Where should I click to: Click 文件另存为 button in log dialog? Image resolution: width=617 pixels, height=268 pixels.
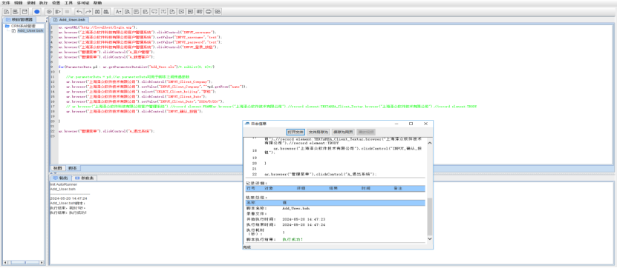click(x=318, y=132)
